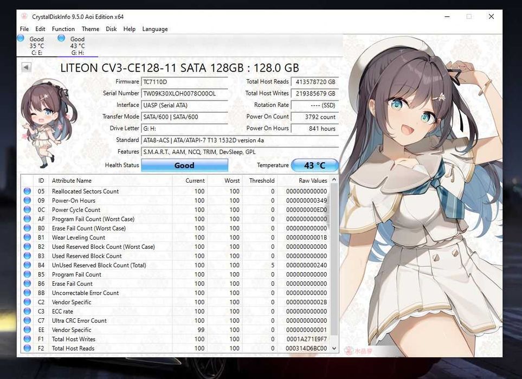The image size is (522, 379).
Task: Click the Attribute Name column header
Action: point(111,181)
